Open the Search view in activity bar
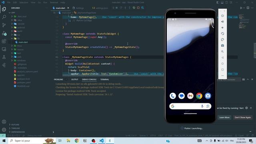This screenshot has width=256, height=144. click(x=4, y=17)
